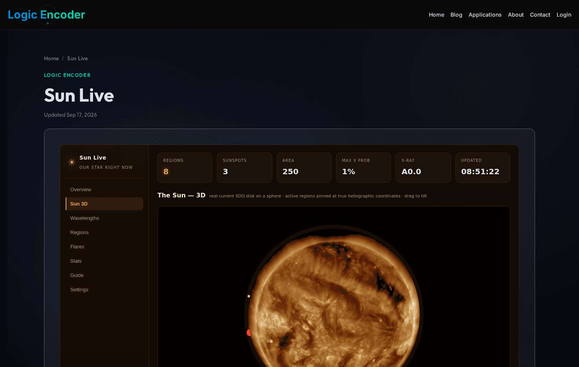
Task: Click the sun icon beside Sun Live
Action: click(72, 162)
